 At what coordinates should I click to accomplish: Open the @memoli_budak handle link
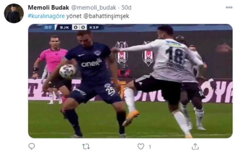[94, 8]
